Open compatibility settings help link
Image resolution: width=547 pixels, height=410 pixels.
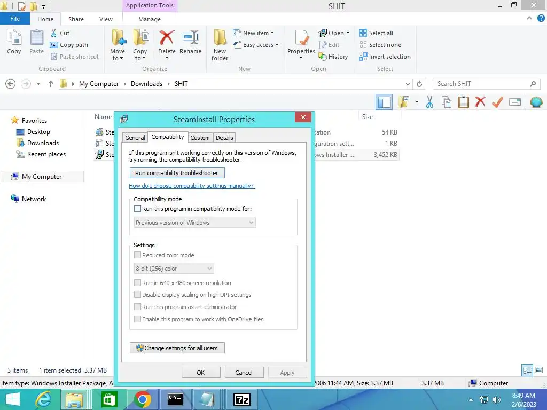pos(192,186)
